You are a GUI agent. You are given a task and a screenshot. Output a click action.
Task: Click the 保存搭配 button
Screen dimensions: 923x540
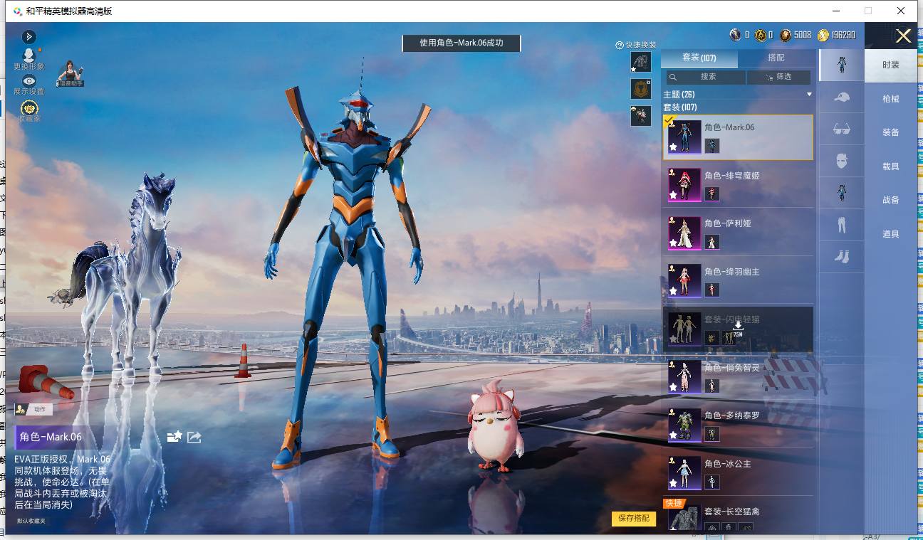click(x=634, y=519)
